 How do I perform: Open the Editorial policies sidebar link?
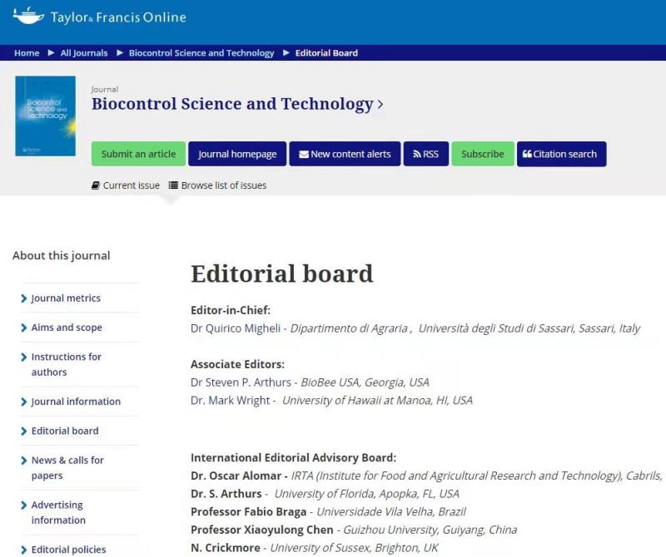tap(69, 550)
